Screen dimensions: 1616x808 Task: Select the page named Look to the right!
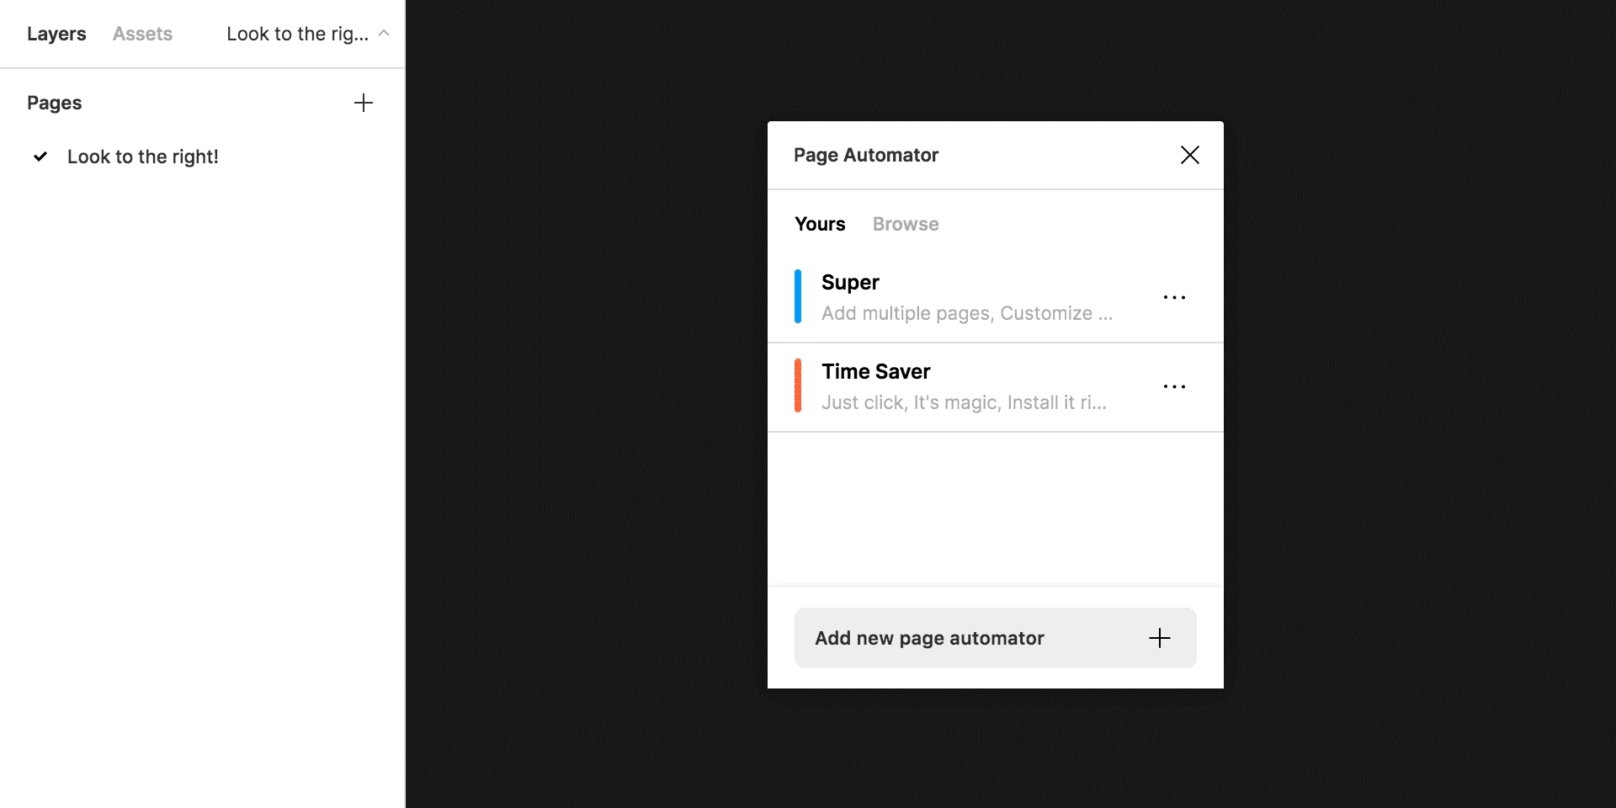[142, 157]
